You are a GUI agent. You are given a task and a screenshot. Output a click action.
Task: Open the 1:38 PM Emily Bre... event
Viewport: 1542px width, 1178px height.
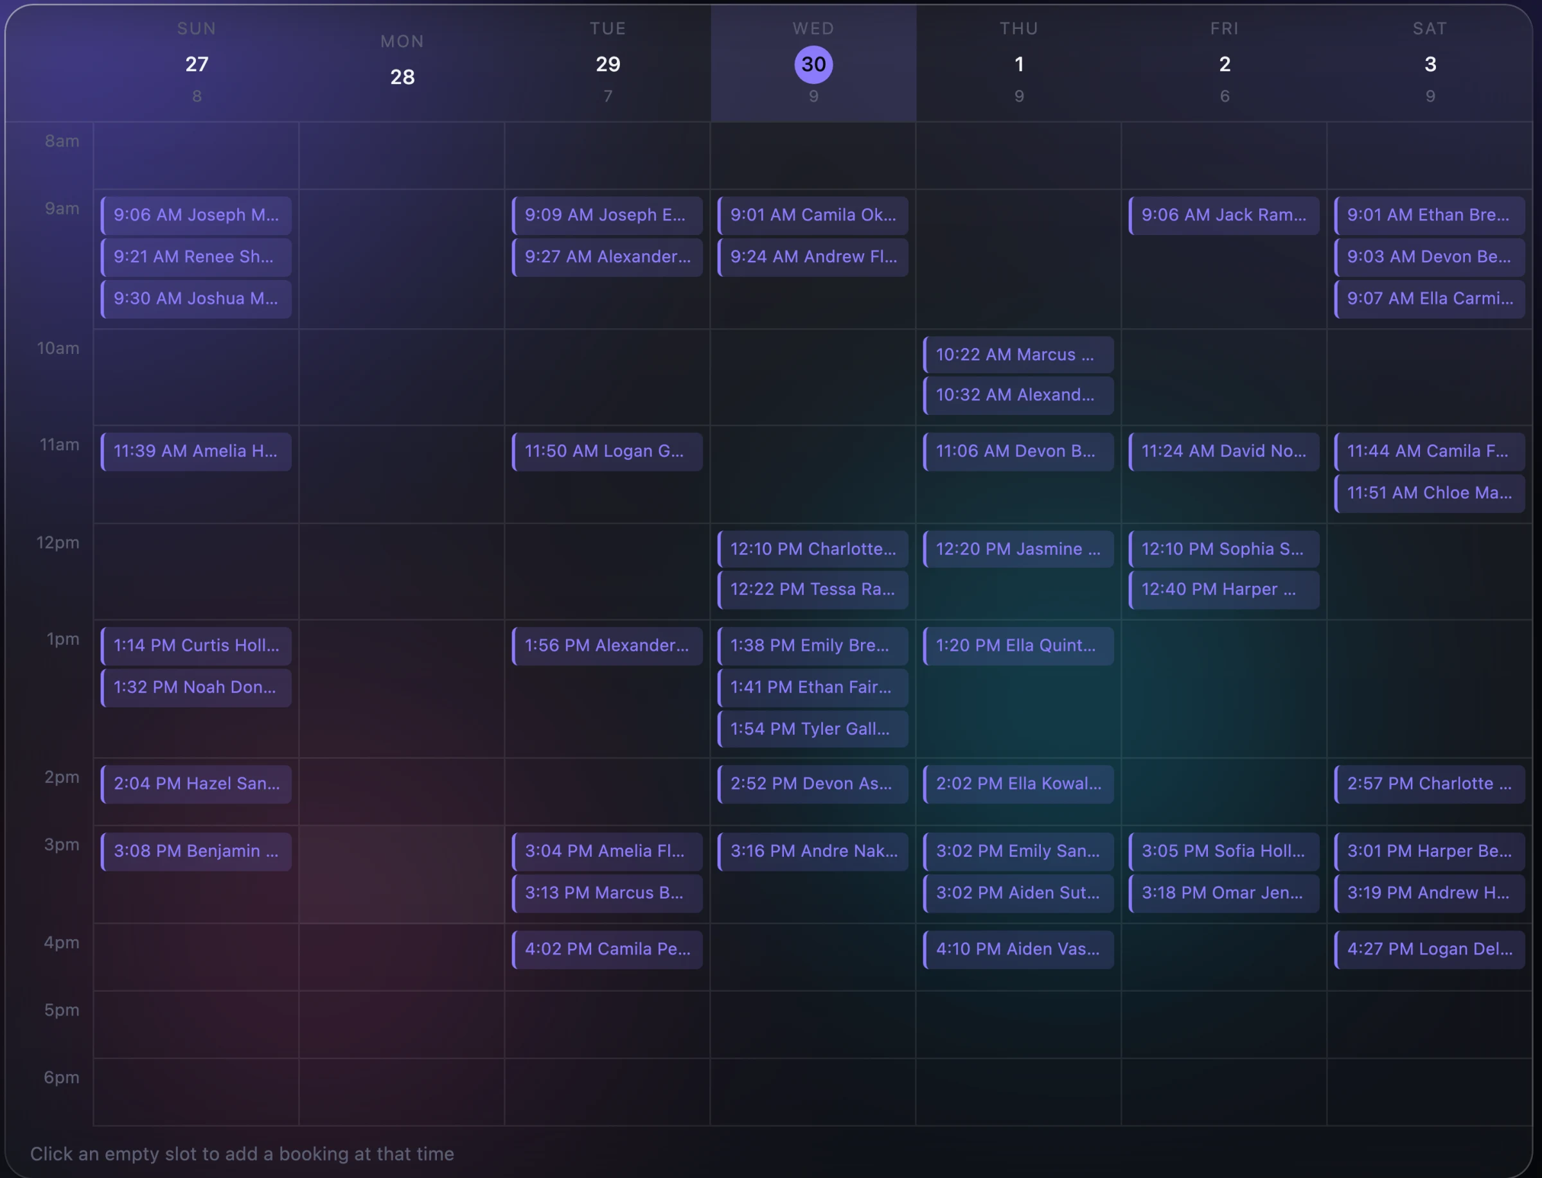pos(813,646)
